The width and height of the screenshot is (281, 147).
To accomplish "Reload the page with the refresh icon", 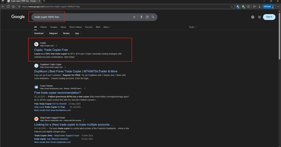I will coord(8,6).
